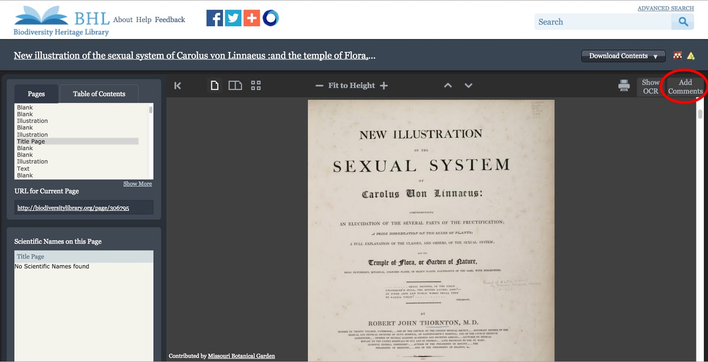Click inside the Search input field
The height and width of the screenshot is (362, 708).
603,22
